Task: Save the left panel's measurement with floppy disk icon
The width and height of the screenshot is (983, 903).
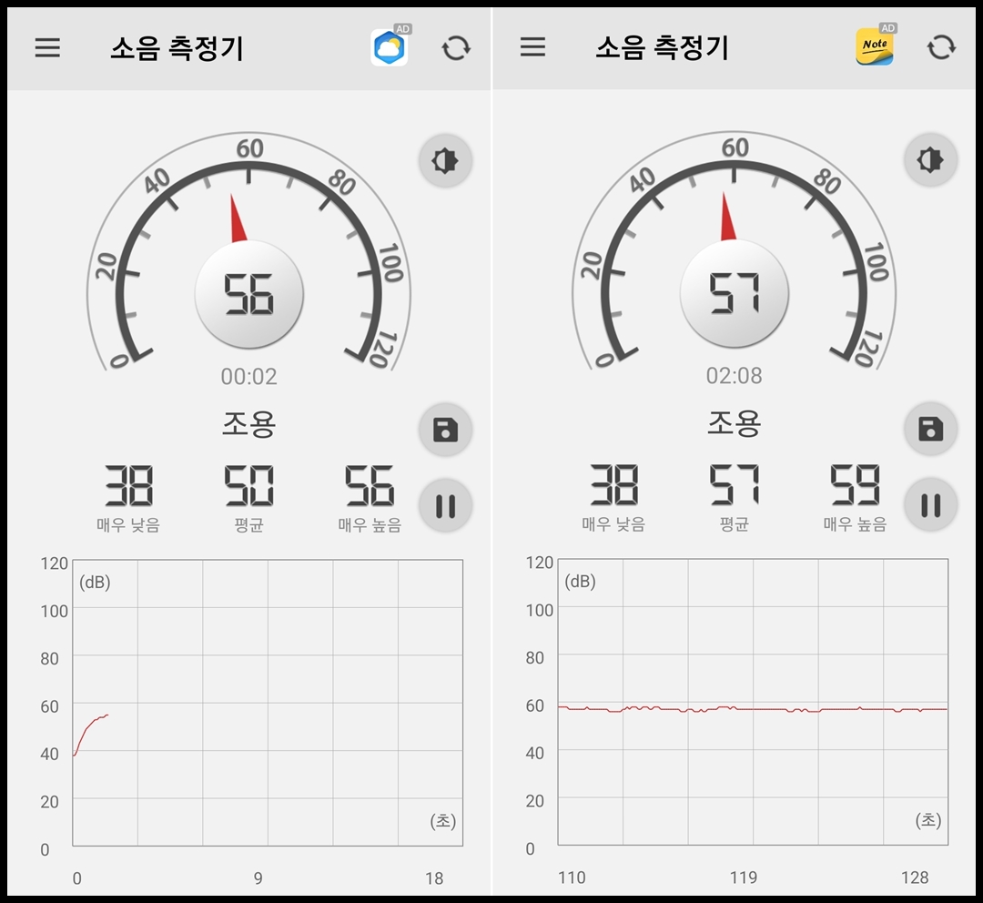Action: pyautogui.click(x=444, y=430)
